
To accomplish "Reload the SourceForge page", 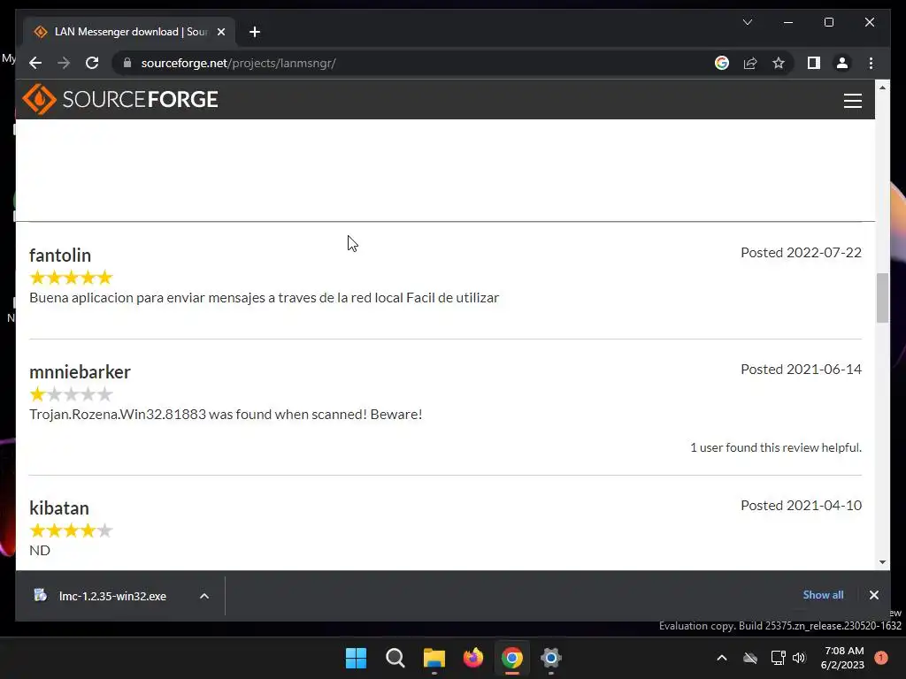I will [x=92, y=63].
